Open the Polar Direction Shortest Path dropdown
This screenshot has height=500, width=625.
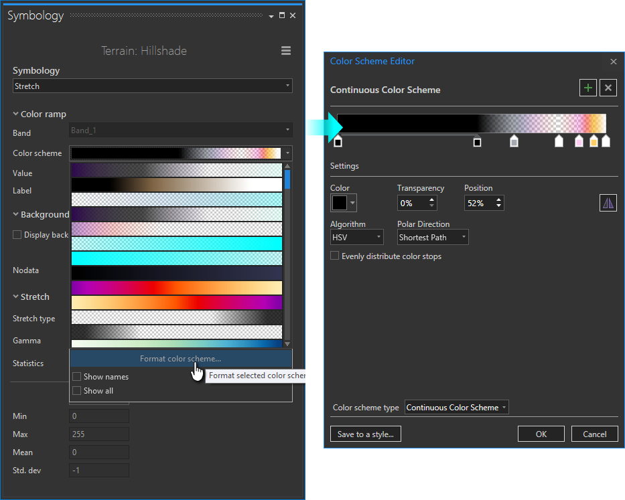[x=433, y=238]
